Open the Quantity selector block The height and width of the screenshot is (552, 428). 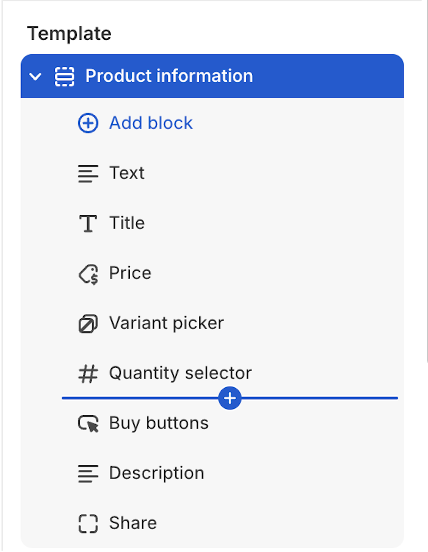180,373
